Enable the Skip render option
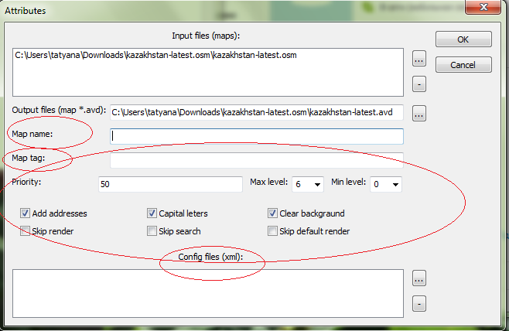 (x=26, y=231)
